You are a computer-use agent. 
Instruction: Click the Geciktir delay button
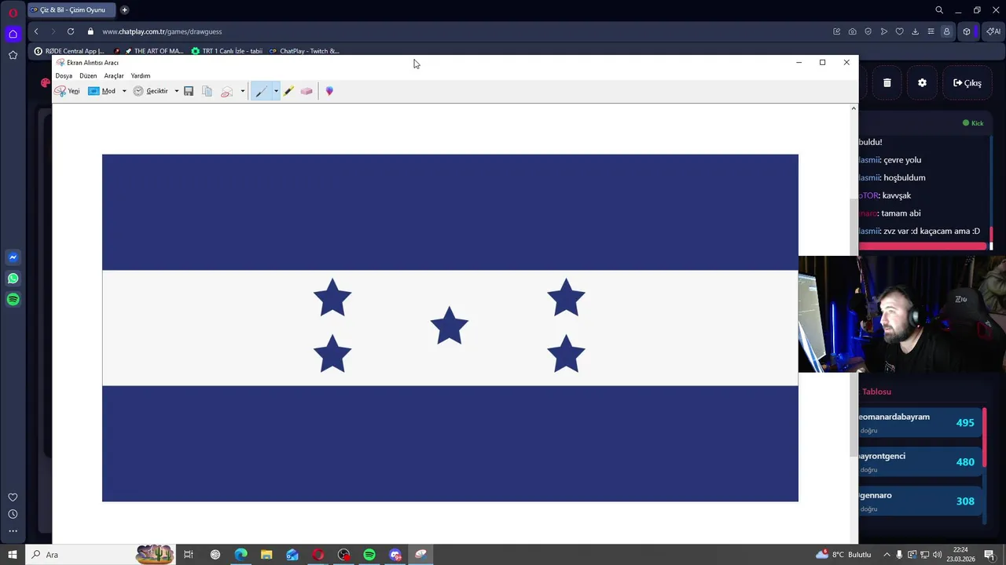pyautogui.click(x=151, y=91)
